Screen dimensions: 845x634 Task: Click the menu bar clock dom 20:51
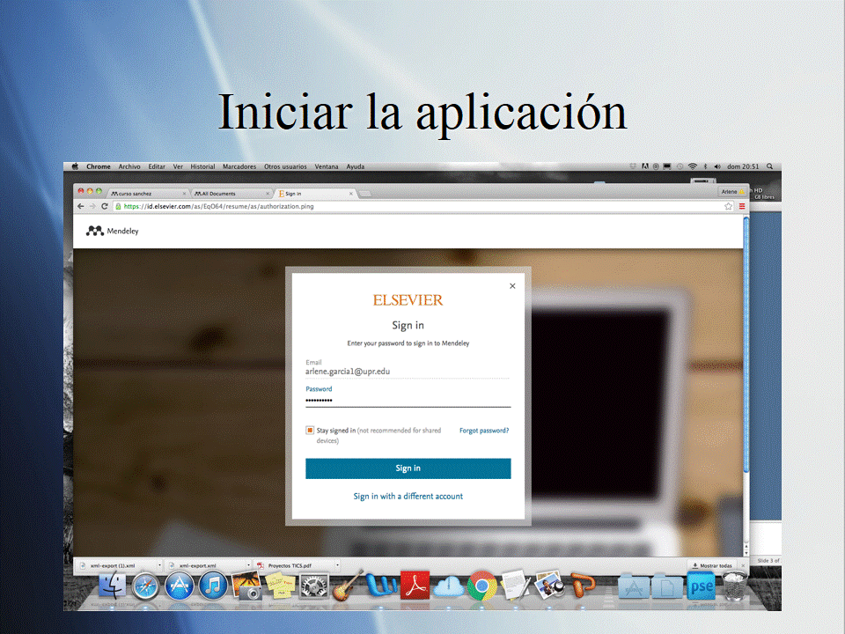coord(743,166)
